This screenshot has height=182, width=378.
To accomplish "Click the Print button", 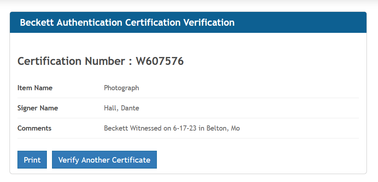I will tap(32, 160).
